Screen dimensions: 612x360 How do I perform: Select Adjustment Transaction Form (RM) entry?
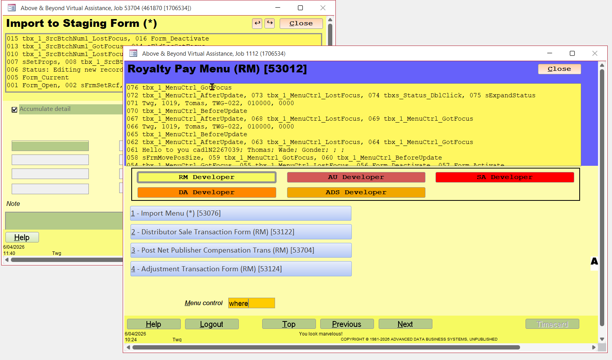tap(241, 269)
